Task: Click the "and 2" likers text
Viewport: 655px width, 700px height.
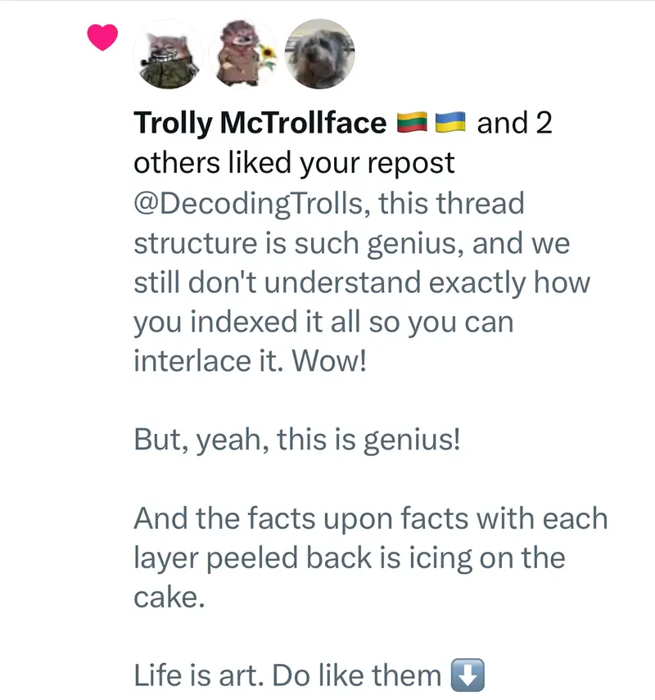Action: pyautogui.click(x=514, y=123)
